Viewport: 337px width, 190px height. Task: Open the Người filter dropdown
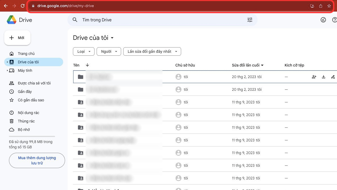coord(109,51)
